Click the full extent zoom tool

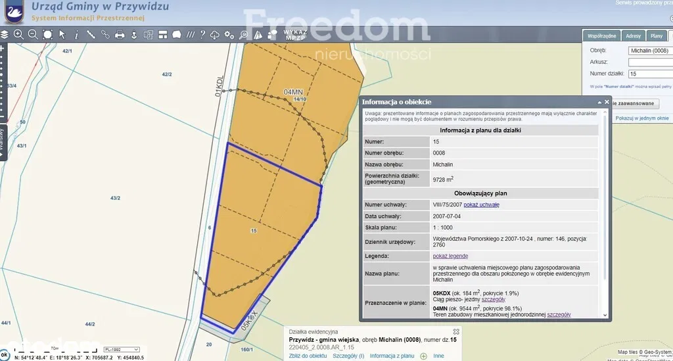pos(47,34)
